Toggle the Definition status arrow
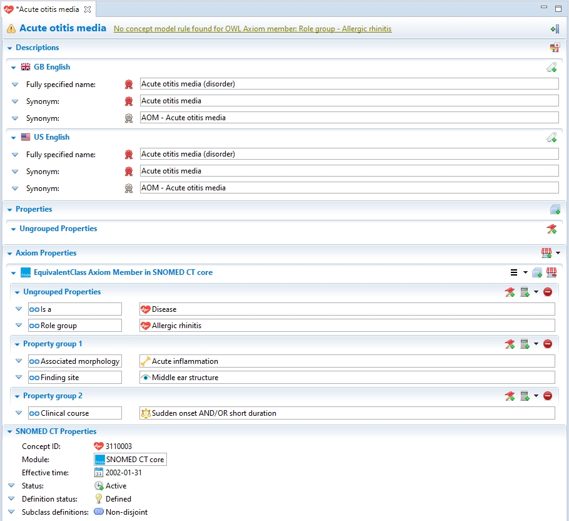The width and height of the screenshot is (569, 521). pyautogui.click(x=11, y=499)
